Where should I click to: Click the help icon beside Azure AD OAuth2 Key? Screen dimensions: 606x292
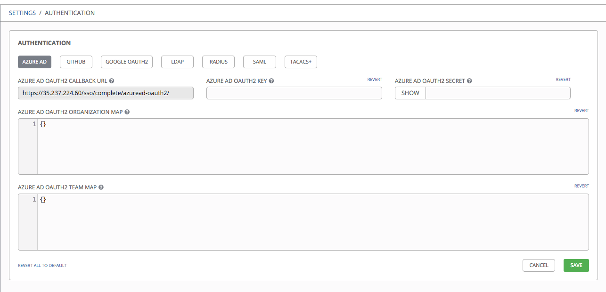pos(271,81)
